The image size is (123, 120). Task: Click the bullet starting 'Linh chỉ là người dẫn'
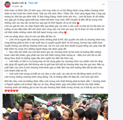tap(55, 44)
